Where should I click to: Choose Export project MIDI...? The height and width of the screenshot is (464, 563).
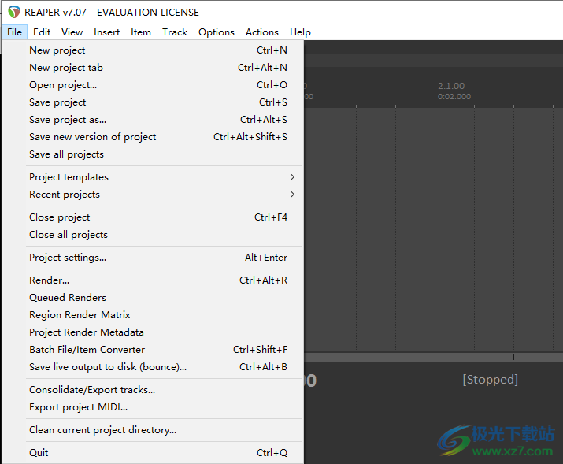coord(78,407)
